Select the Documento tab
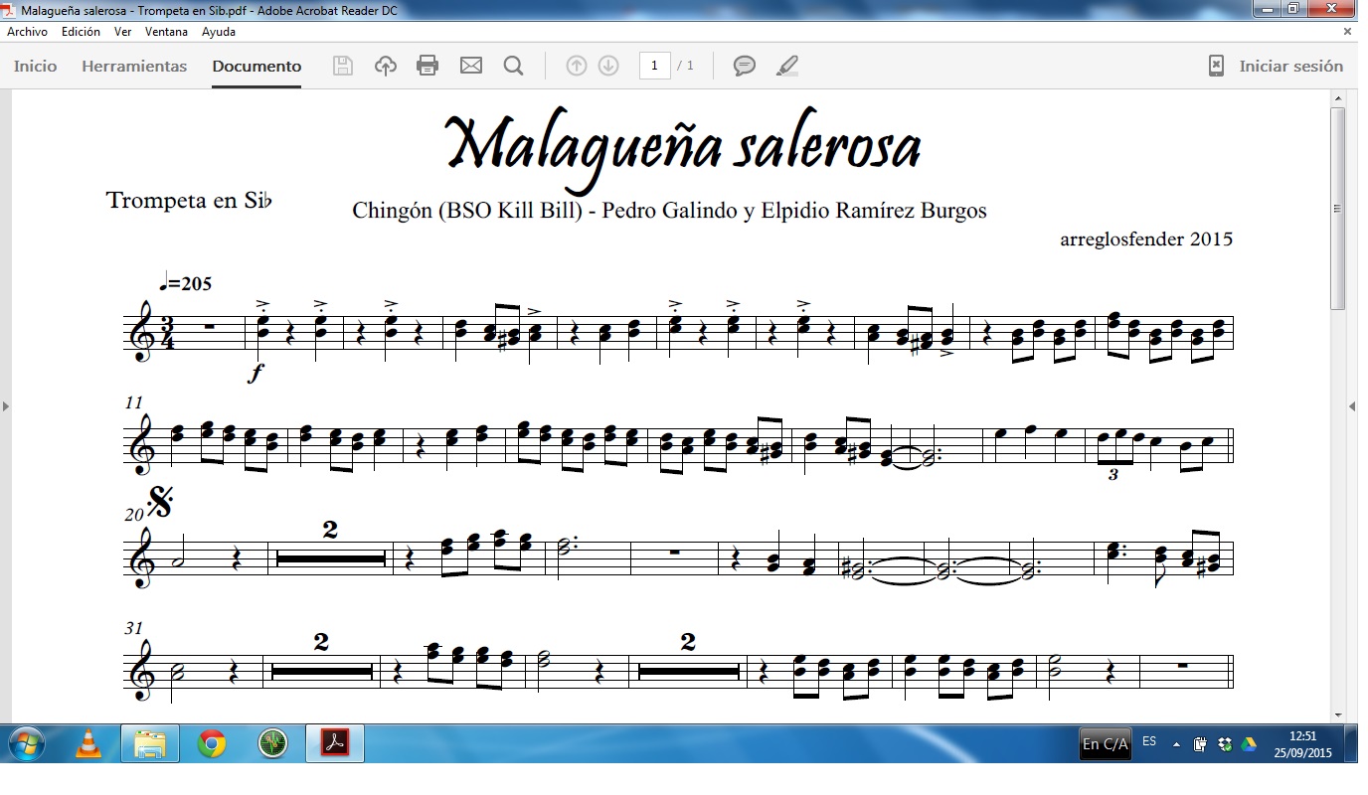This screenshot has width=1368, height=795. pos(256,67)
